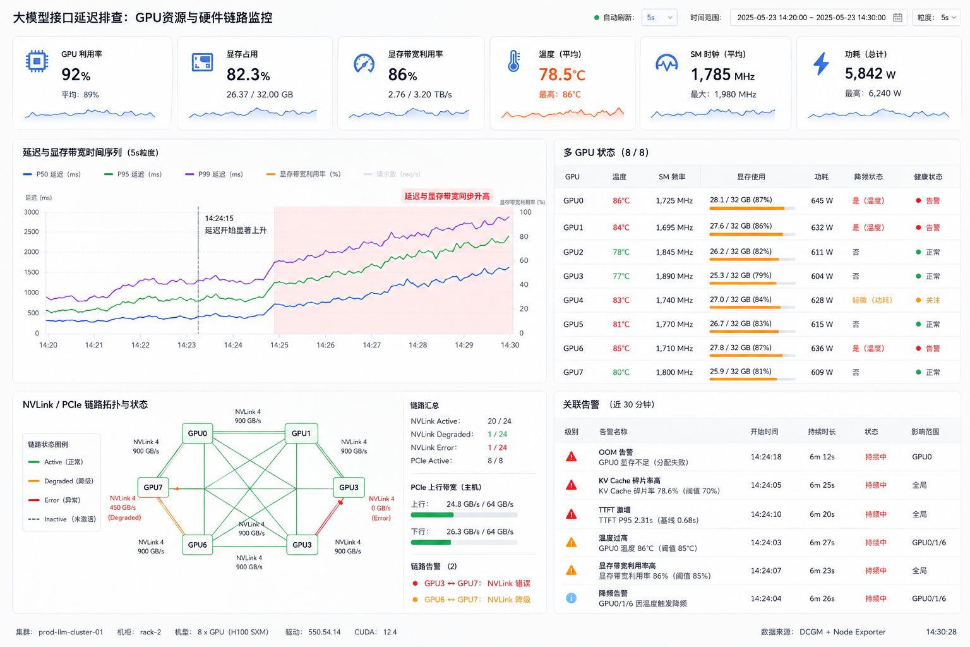Click the red warning icon for KV Cache 碎片率高
The height and width of the screenshot is (647, 970).
(572, 485)
